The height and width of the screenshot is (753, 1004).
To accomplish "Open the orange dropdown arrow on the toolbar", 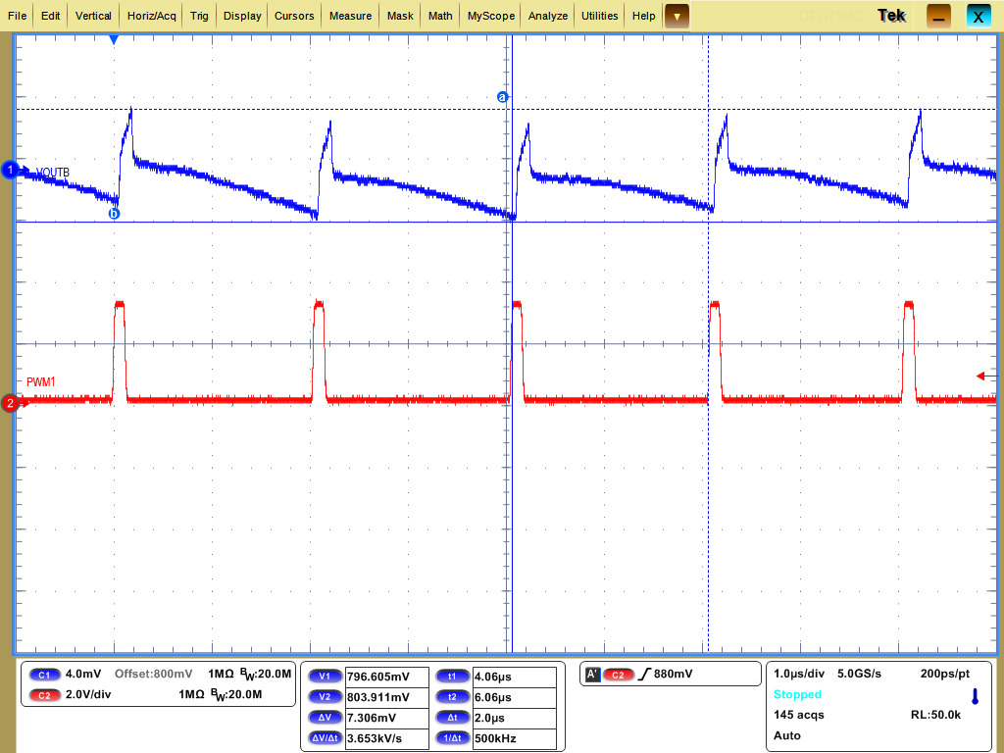I will tap(676, 16).
